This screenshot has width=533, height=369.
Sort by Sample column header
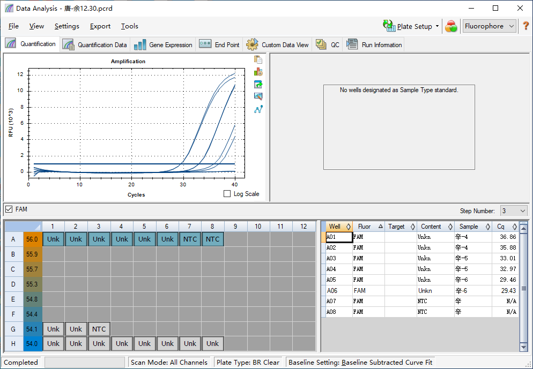473,227
